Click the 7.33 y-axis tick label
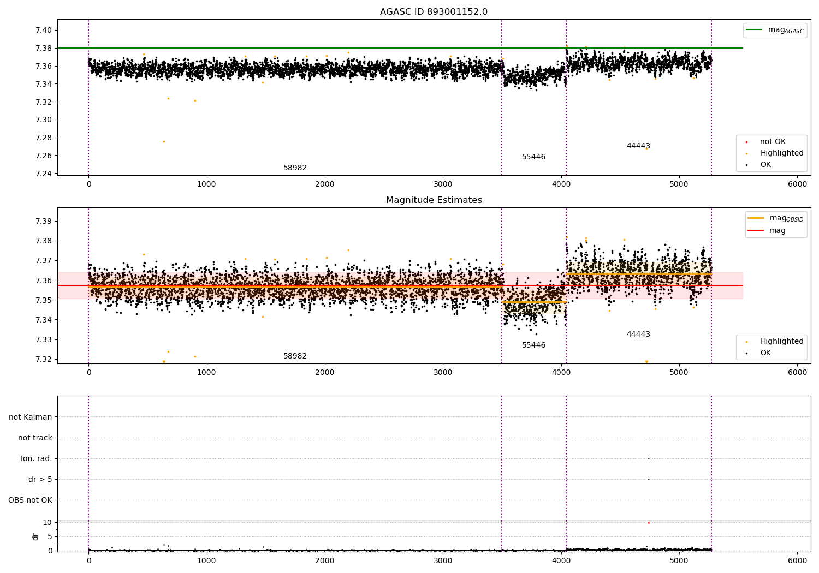This screenshot has width=819, height=573. tap(44, 339)
